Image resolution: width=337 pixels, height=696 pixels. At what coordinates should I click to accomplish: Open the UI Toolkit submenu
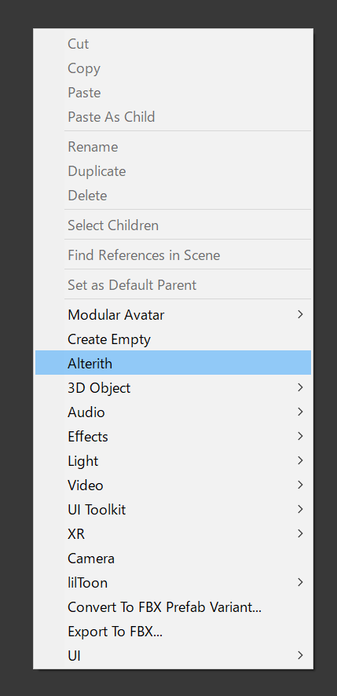[173, 509]
